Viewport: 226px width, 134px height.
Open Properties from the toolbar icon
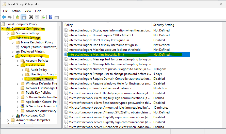(x=37, y=17)
